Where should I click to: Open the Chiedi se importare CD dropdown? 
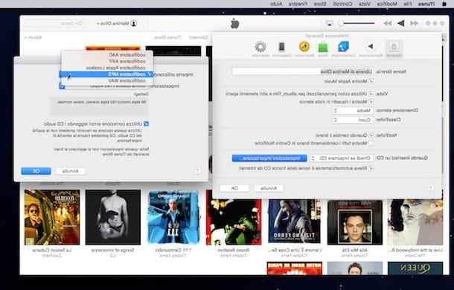click(x=342, y=158)
